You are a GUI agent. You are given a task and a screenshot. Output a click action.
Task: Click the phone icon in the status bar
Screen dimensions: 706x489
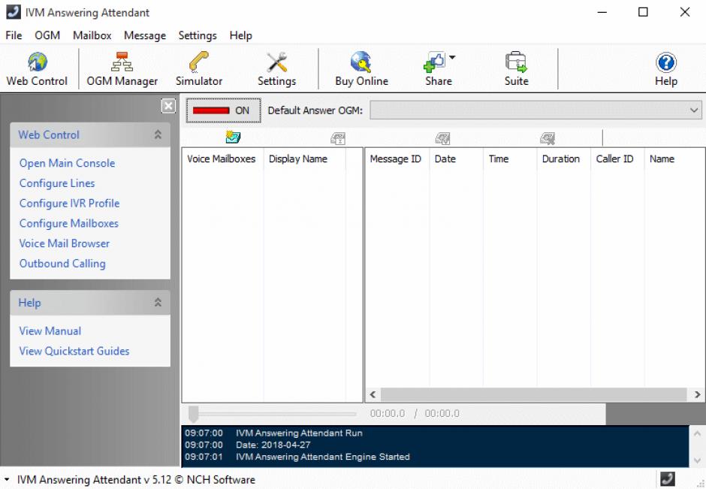667,478
